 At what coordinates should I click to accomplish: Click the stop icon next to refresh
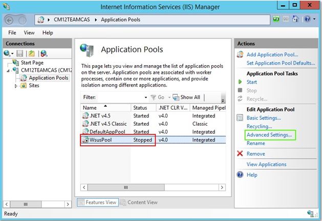[x=286, y=19]
